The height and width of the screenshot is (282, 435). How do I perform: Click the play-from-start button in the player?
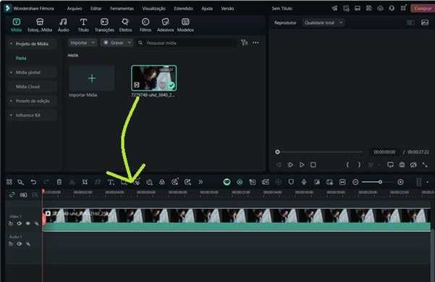[x=290, y=165]
